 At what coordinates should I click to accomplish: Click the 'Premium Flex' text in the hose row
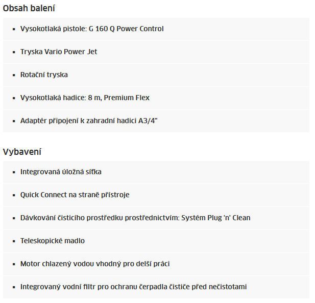(127, 98)
